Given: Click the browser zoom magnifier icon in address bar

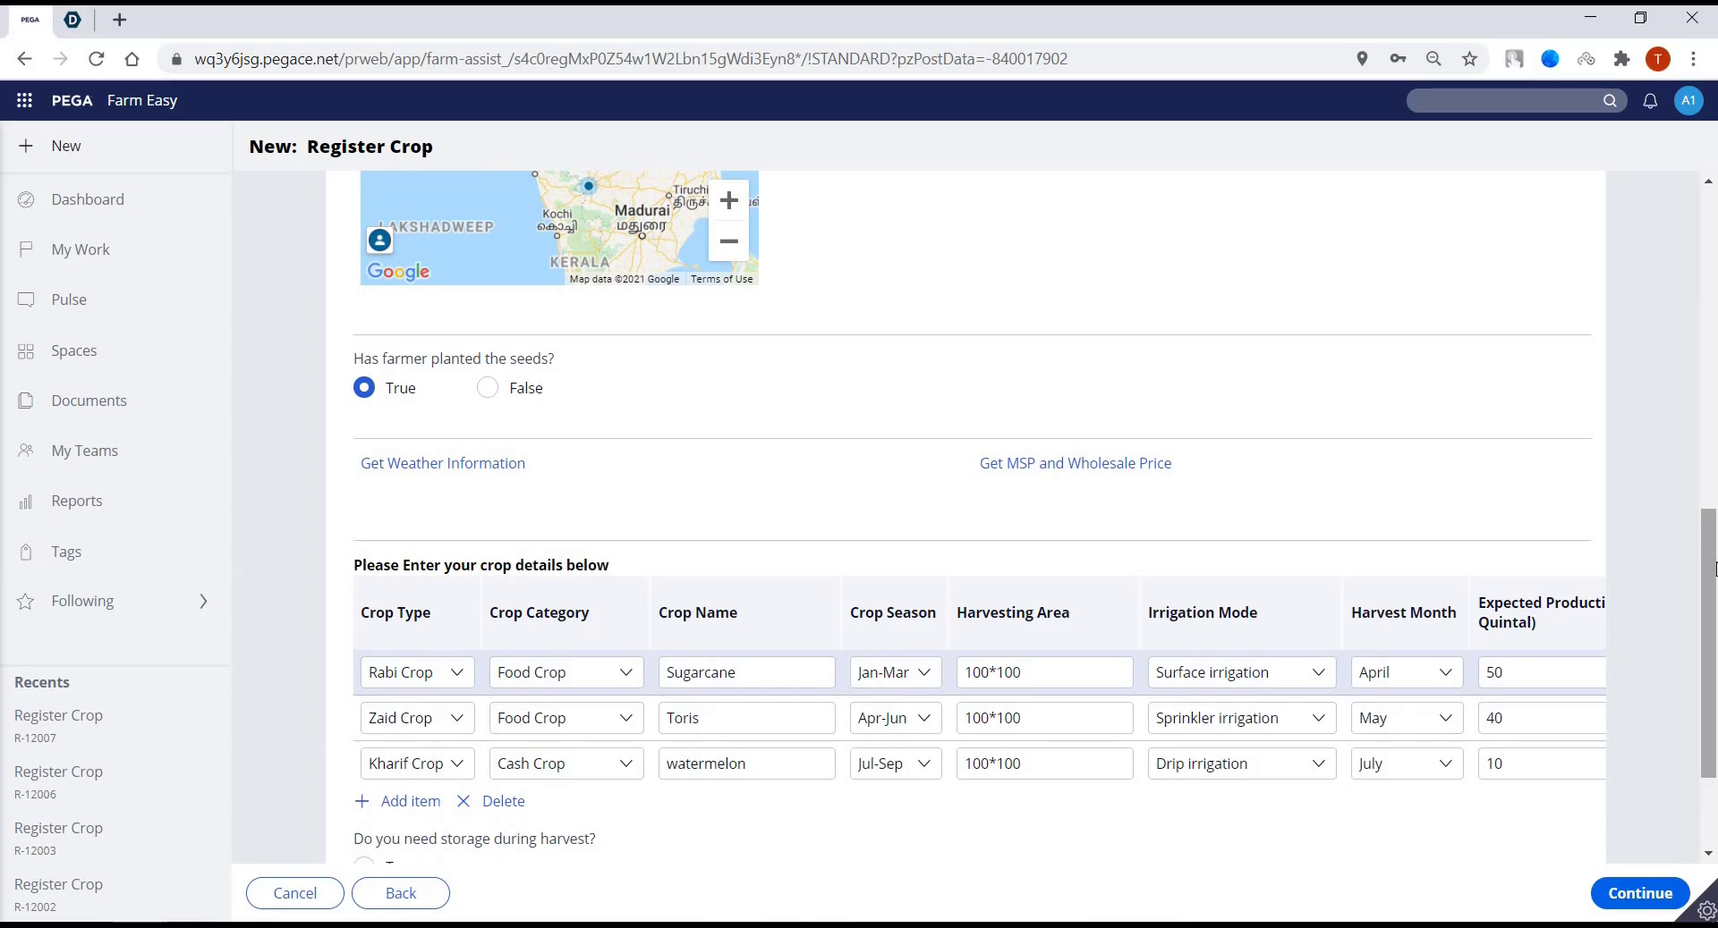Looking at the screenshot, I should [1433, 59].
